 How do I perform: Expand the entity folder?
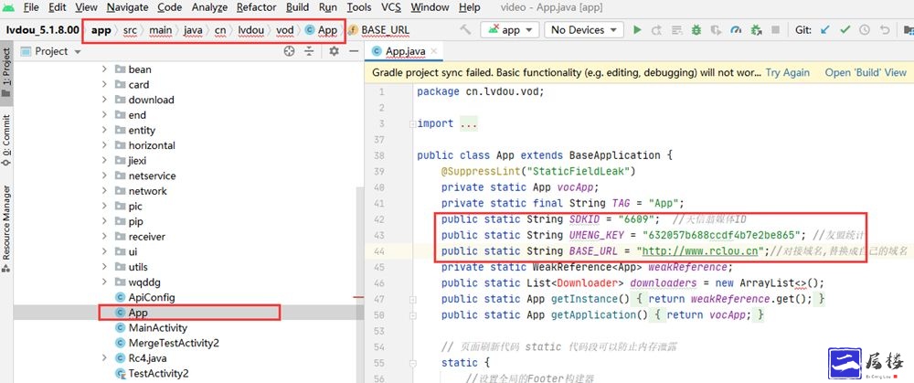coord(104,130)
